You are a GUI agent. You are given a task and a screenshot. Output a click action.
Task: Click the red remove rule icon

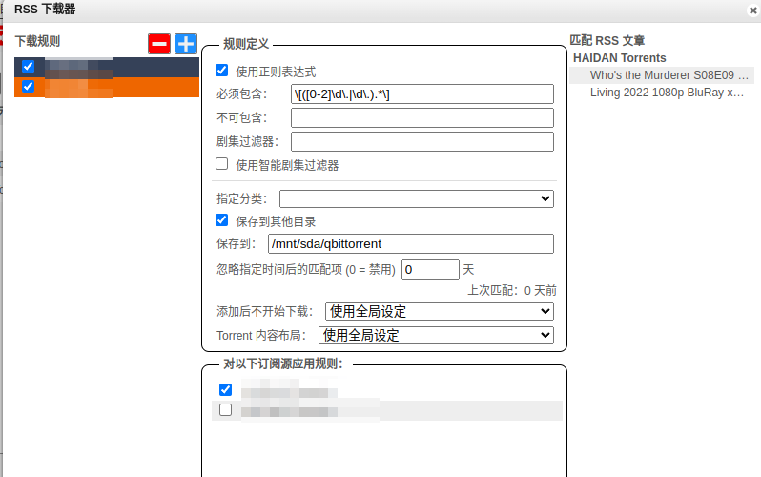point(159,44)
